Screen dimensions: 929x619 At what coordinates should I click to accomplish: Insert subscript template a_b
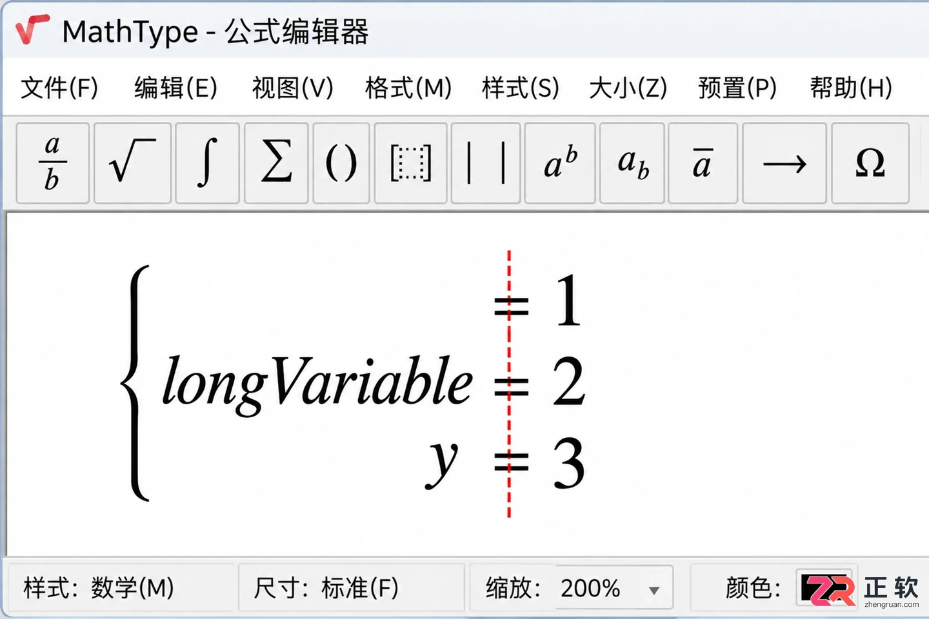click(632, 163)
